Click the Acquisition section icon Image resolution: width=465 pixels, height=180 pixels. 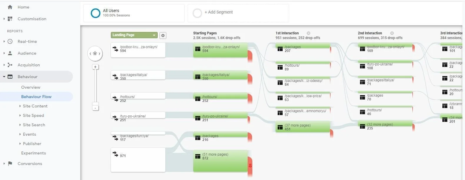pos(11,65)
